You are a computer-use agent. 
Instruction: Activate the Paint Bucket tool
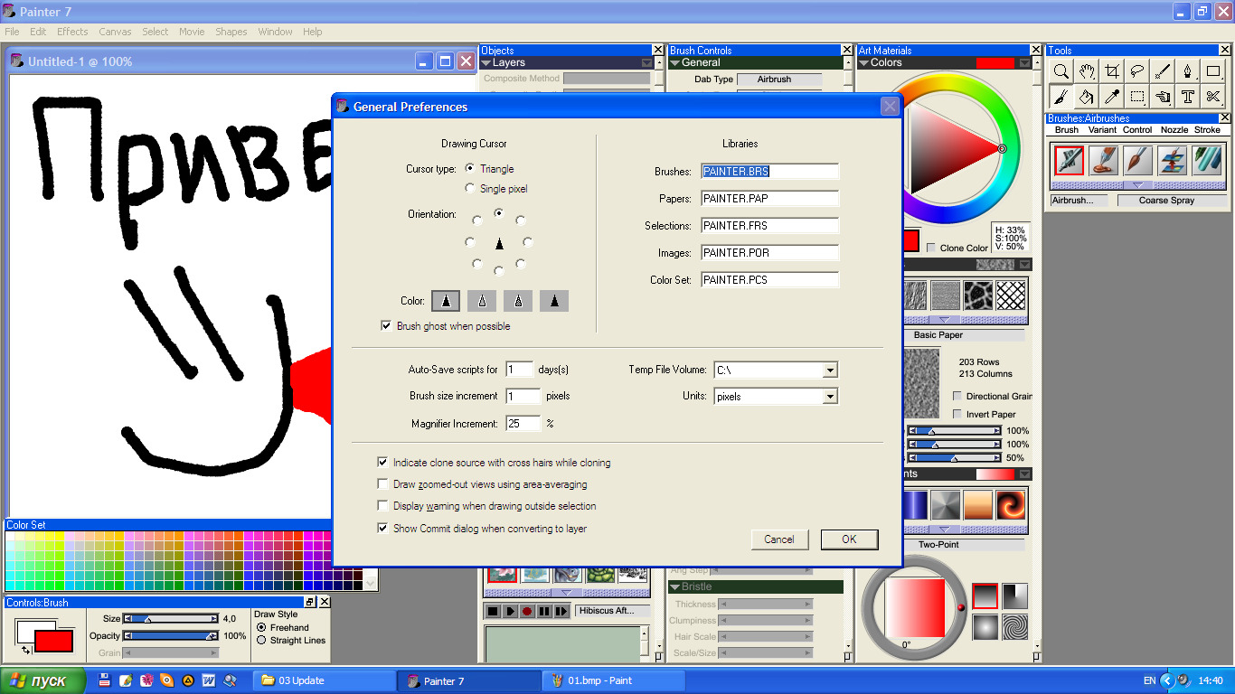point(1088,97)
